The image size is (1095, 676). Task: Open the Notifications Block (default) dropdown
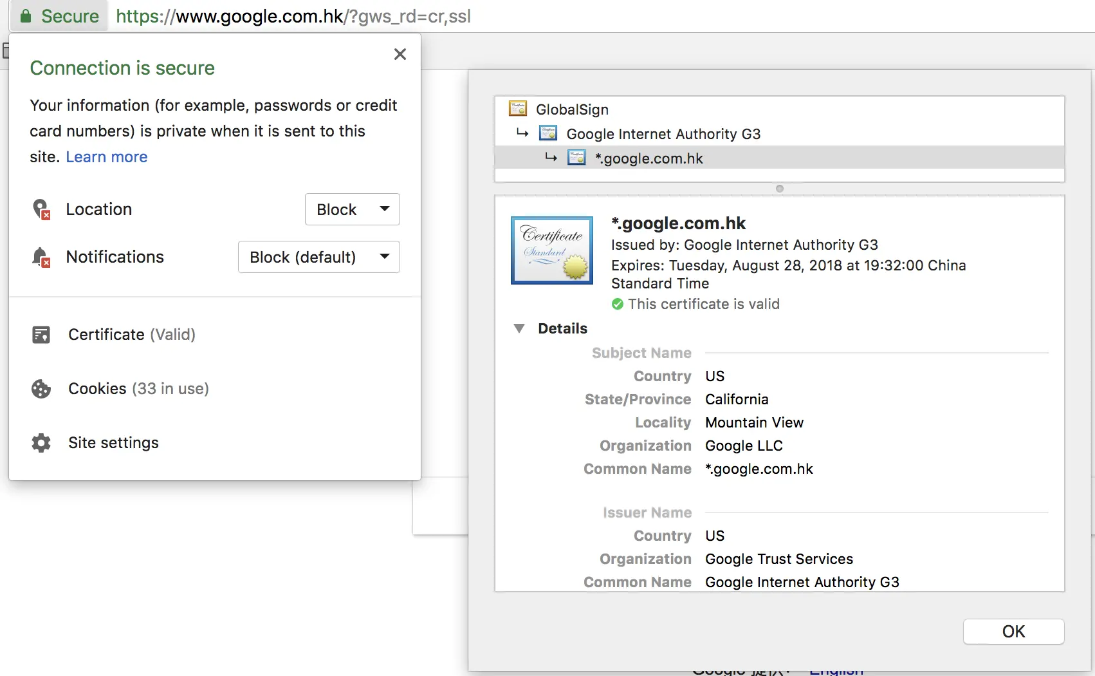[x=319, y=257]
